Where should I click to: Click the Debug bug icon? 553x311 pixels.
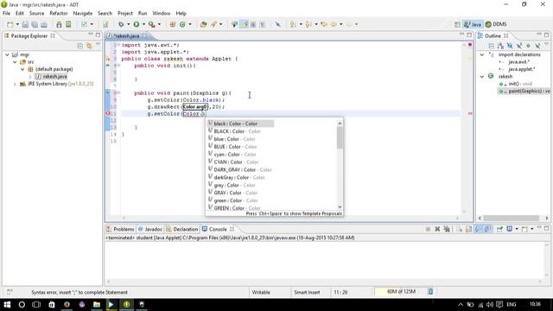pos(121,24)
